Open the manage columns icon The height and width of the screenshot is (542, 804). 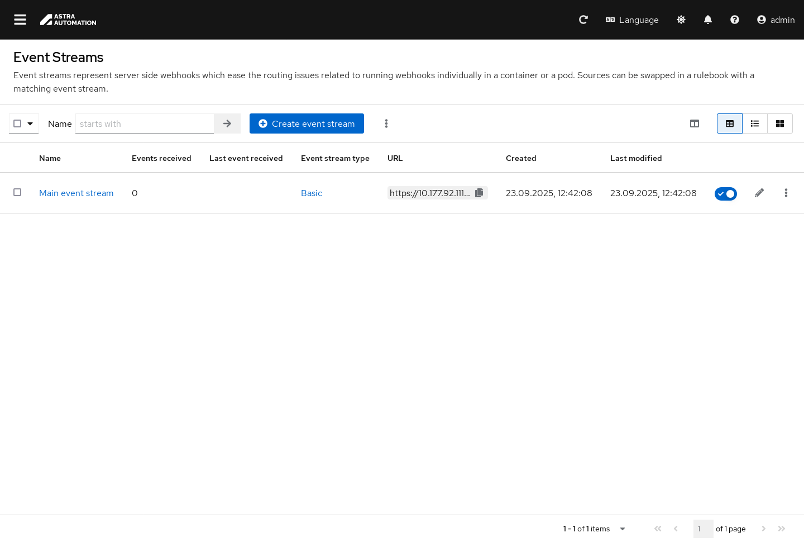click(x=695, y=123)
